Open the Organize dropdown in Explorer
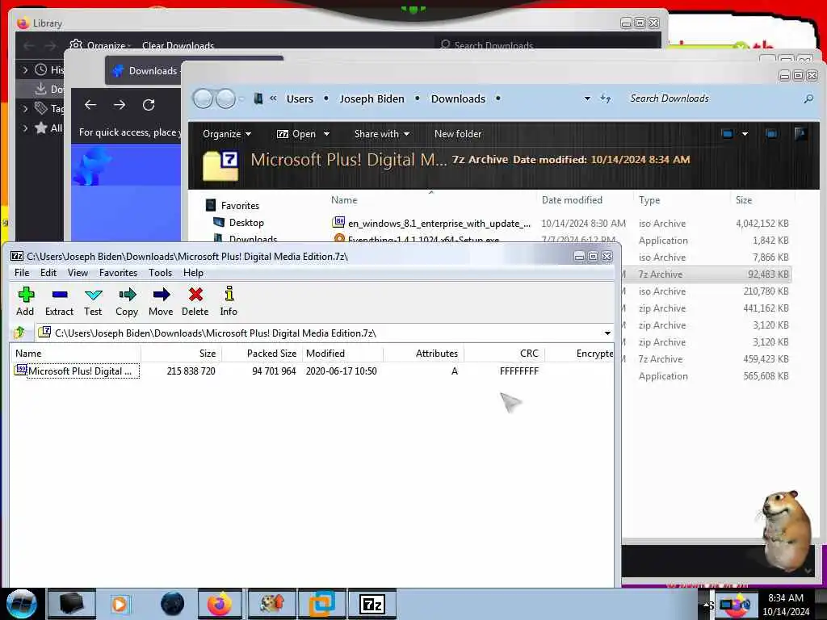The height and width of the screenshot is (620, 827). click(227, 134)
